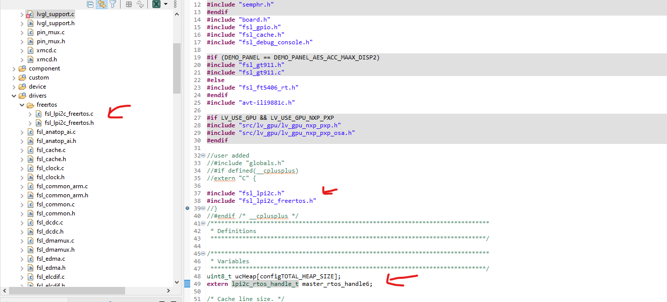Viewport: 667px width, 302px height.
Task: Collapse the freertos folder
Action: point(22,105)
